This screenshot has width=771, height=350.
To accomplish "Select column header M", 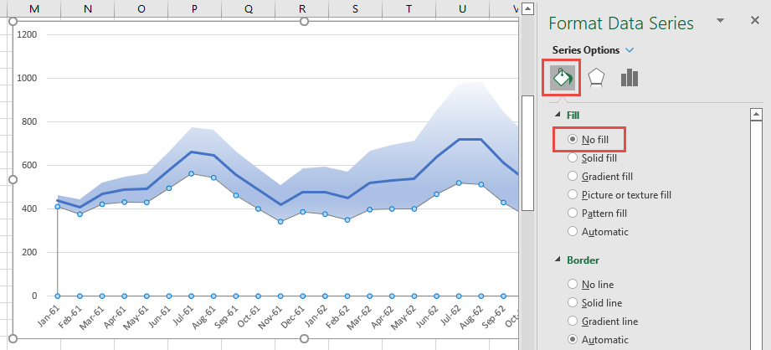I will click(34, 9).
